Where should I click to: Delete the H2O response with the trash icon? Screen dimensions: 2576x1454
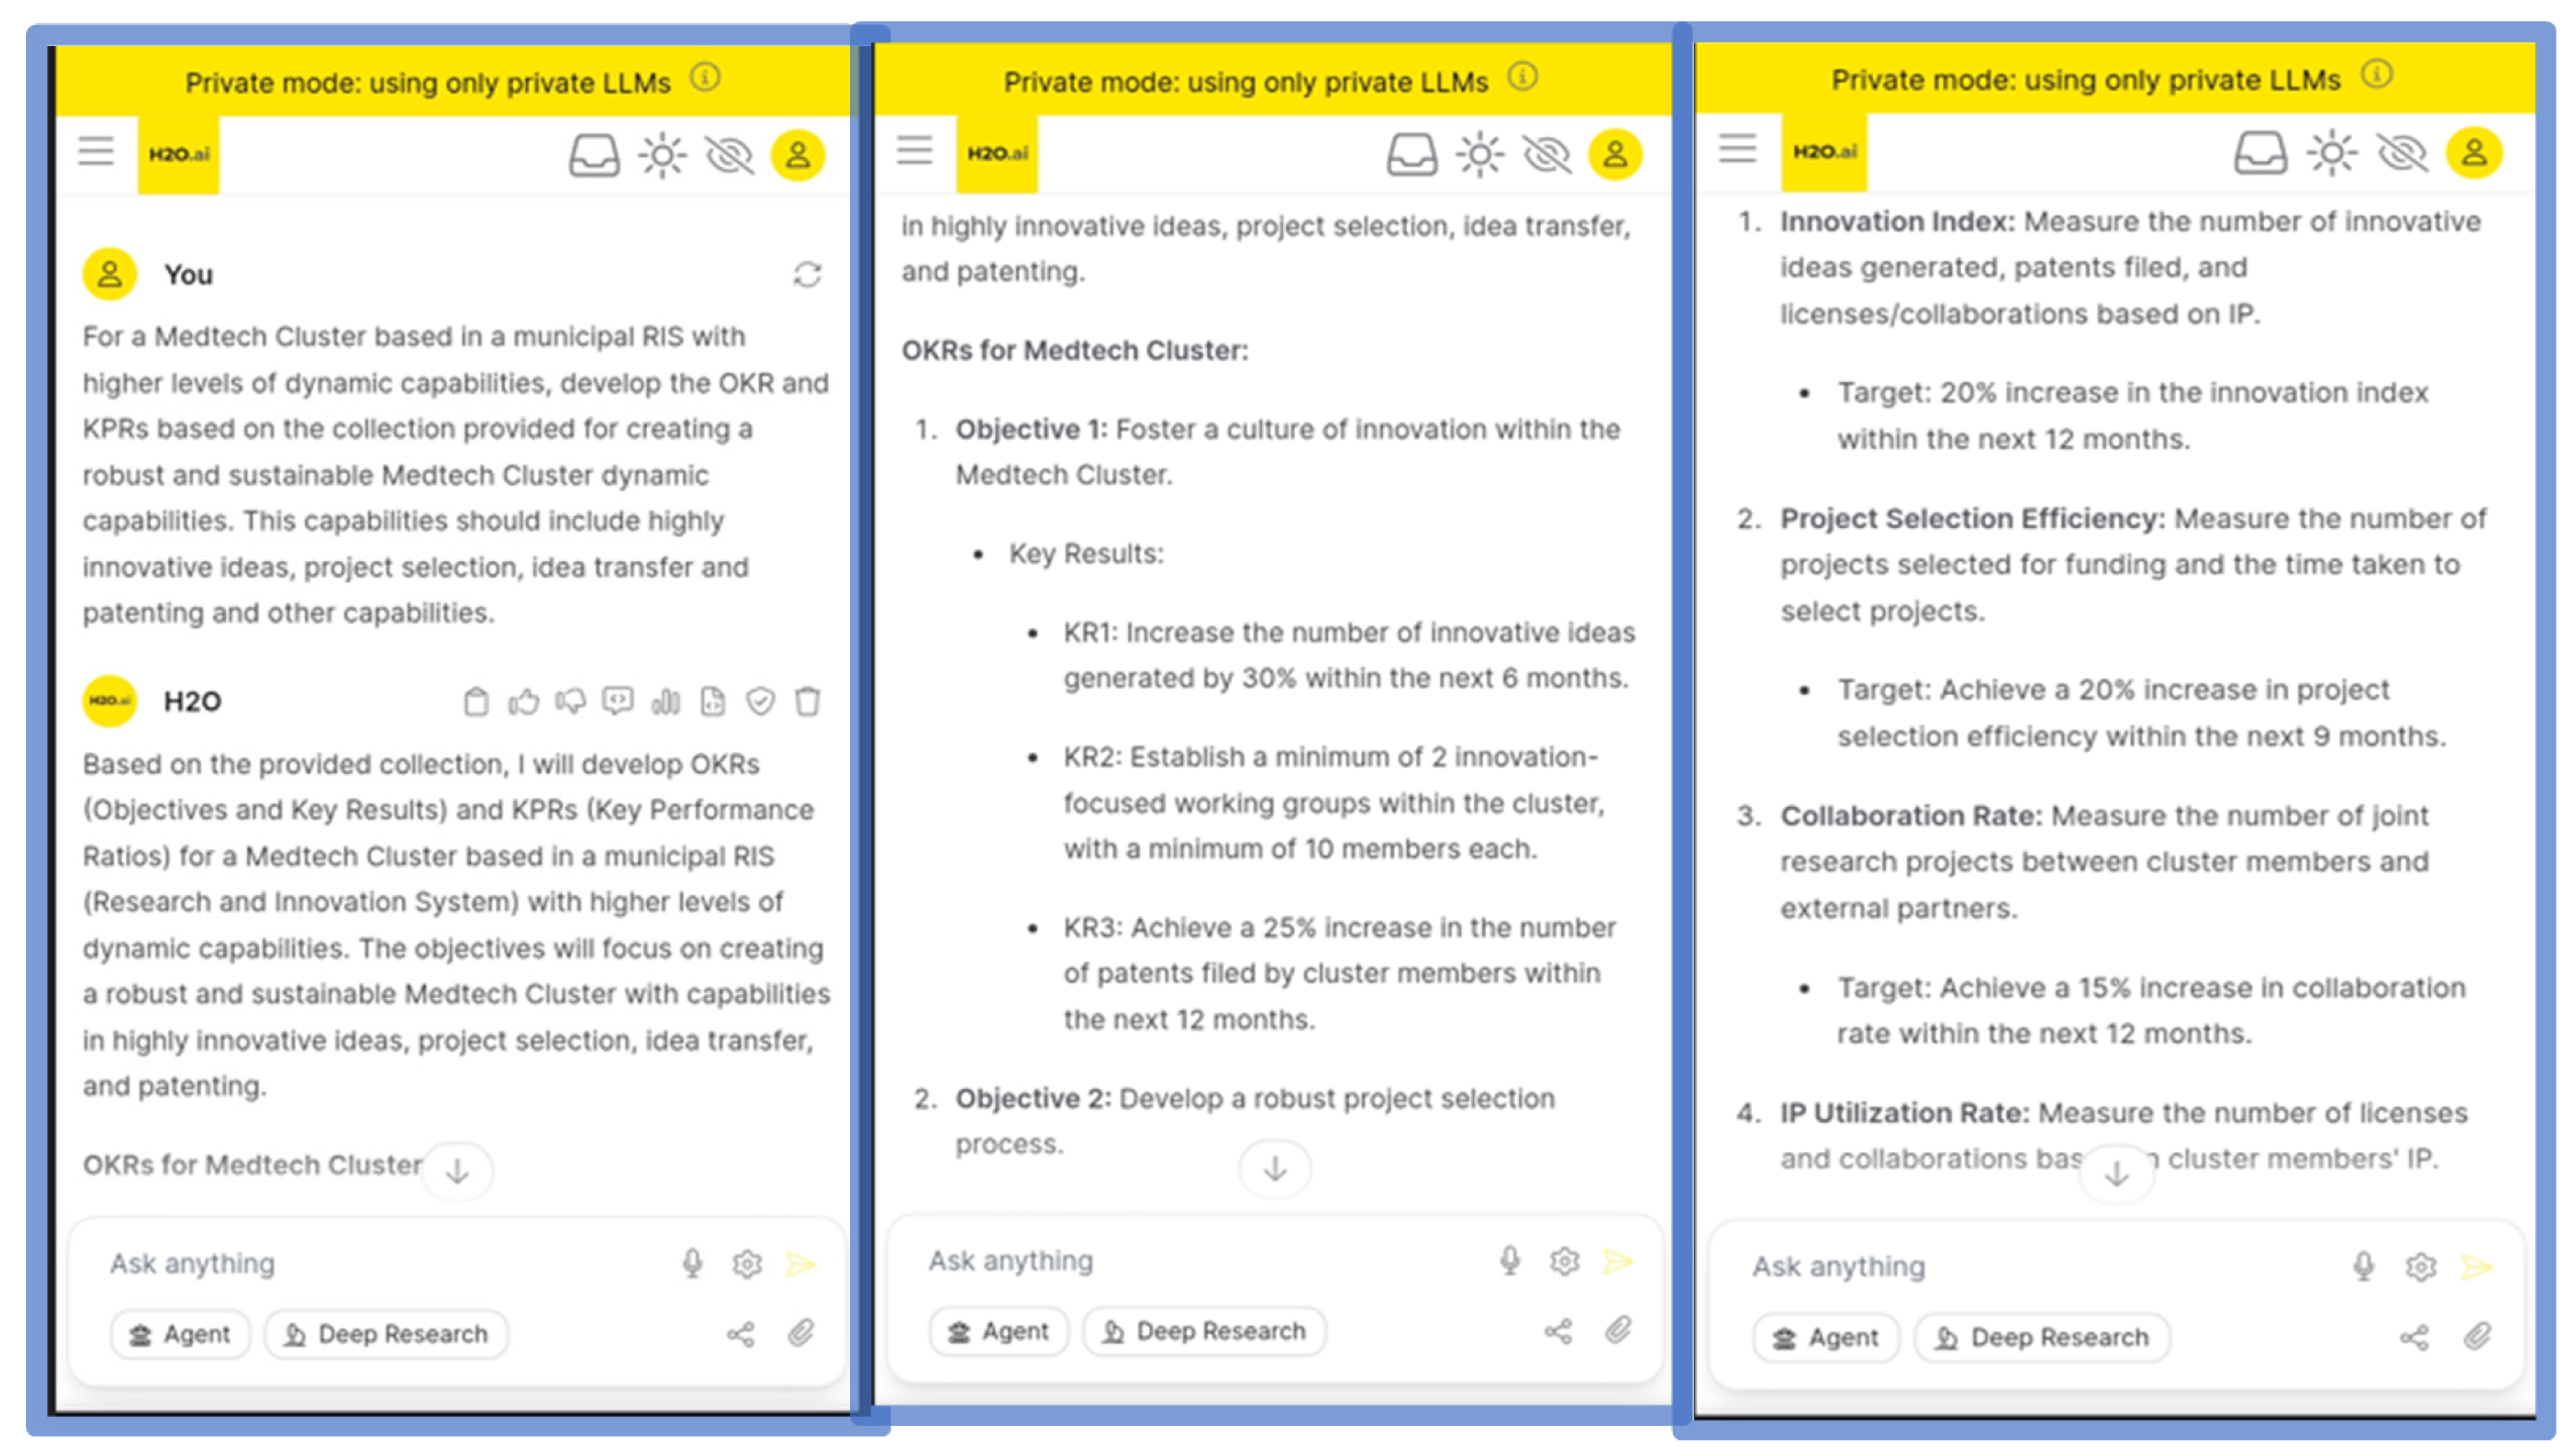(807, 701)
